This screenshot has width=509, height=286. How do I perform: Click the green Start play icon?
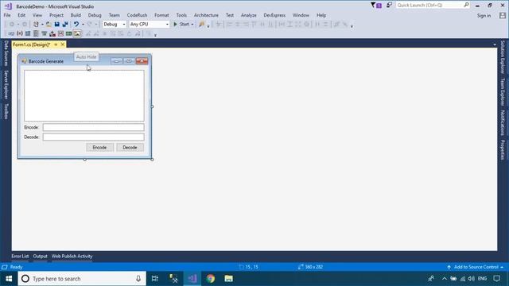coord(175,25)
